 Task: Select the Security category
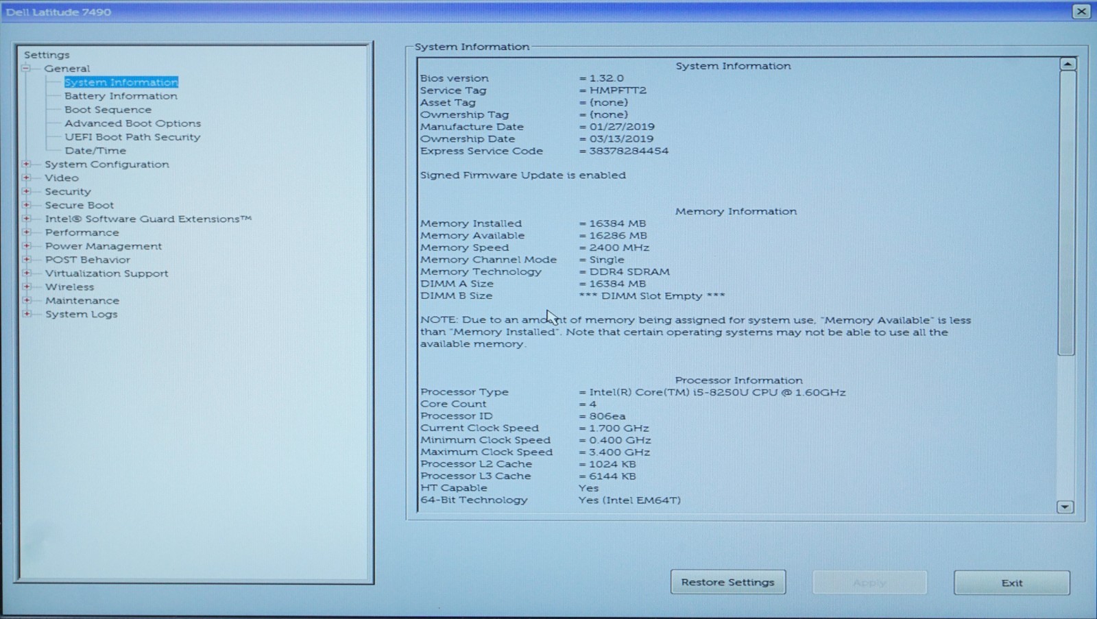pos(68,191)
